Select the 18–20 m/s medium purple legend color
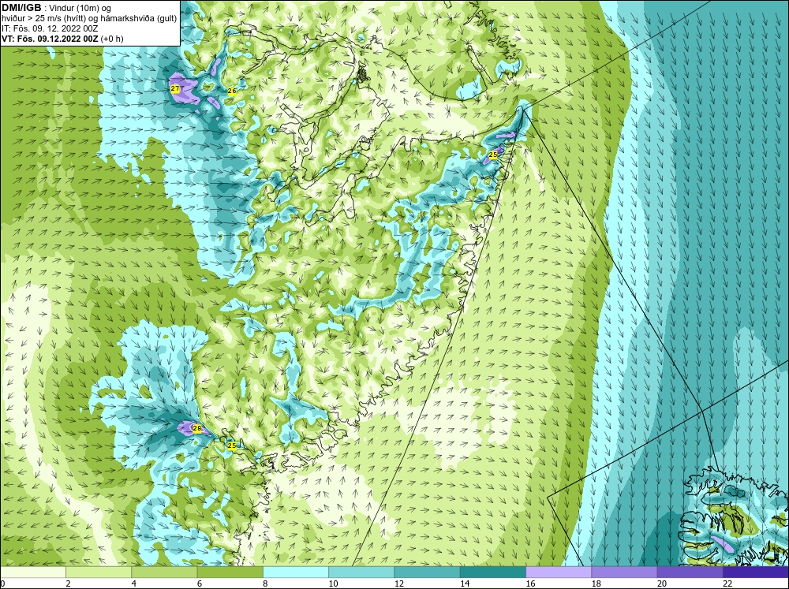This screenshot has height=589, width=789. [x=624, y=572]
